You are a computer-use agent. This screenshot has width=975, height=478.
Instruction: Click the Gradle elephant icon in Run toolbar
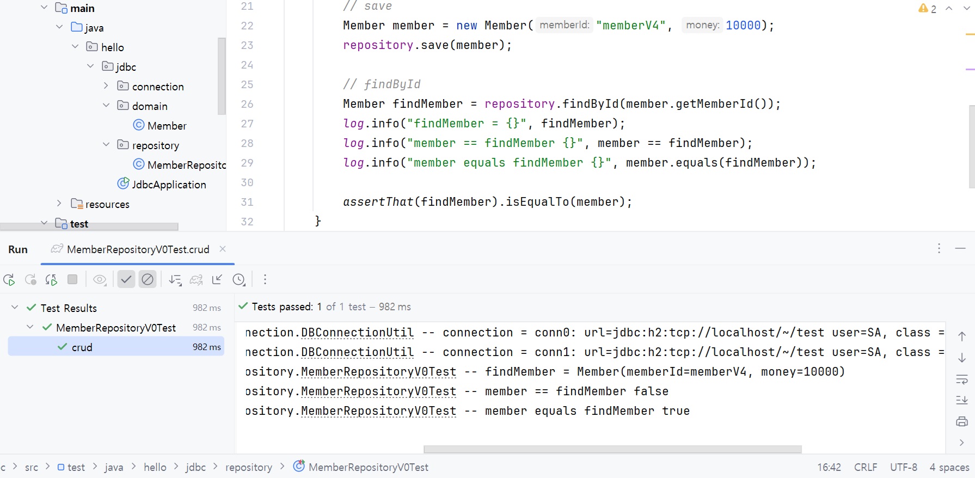(x=196, y=280)
